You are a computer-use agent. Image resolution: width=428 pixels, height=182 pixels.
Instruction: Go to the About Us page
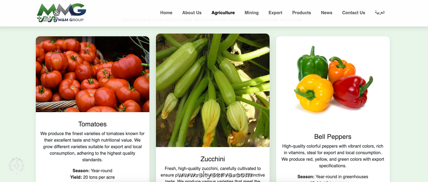[x=192, y=13]
